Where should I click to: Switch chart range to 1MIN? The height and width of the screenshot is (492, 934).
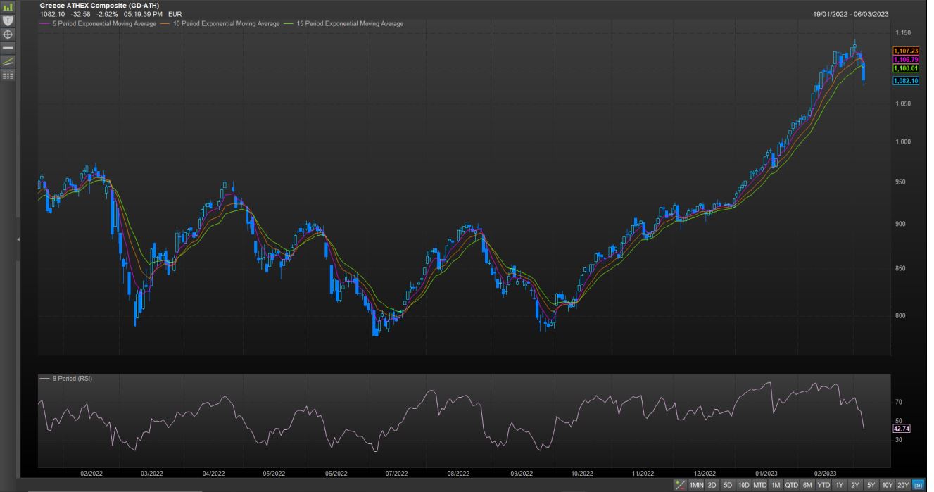point(695,485)
